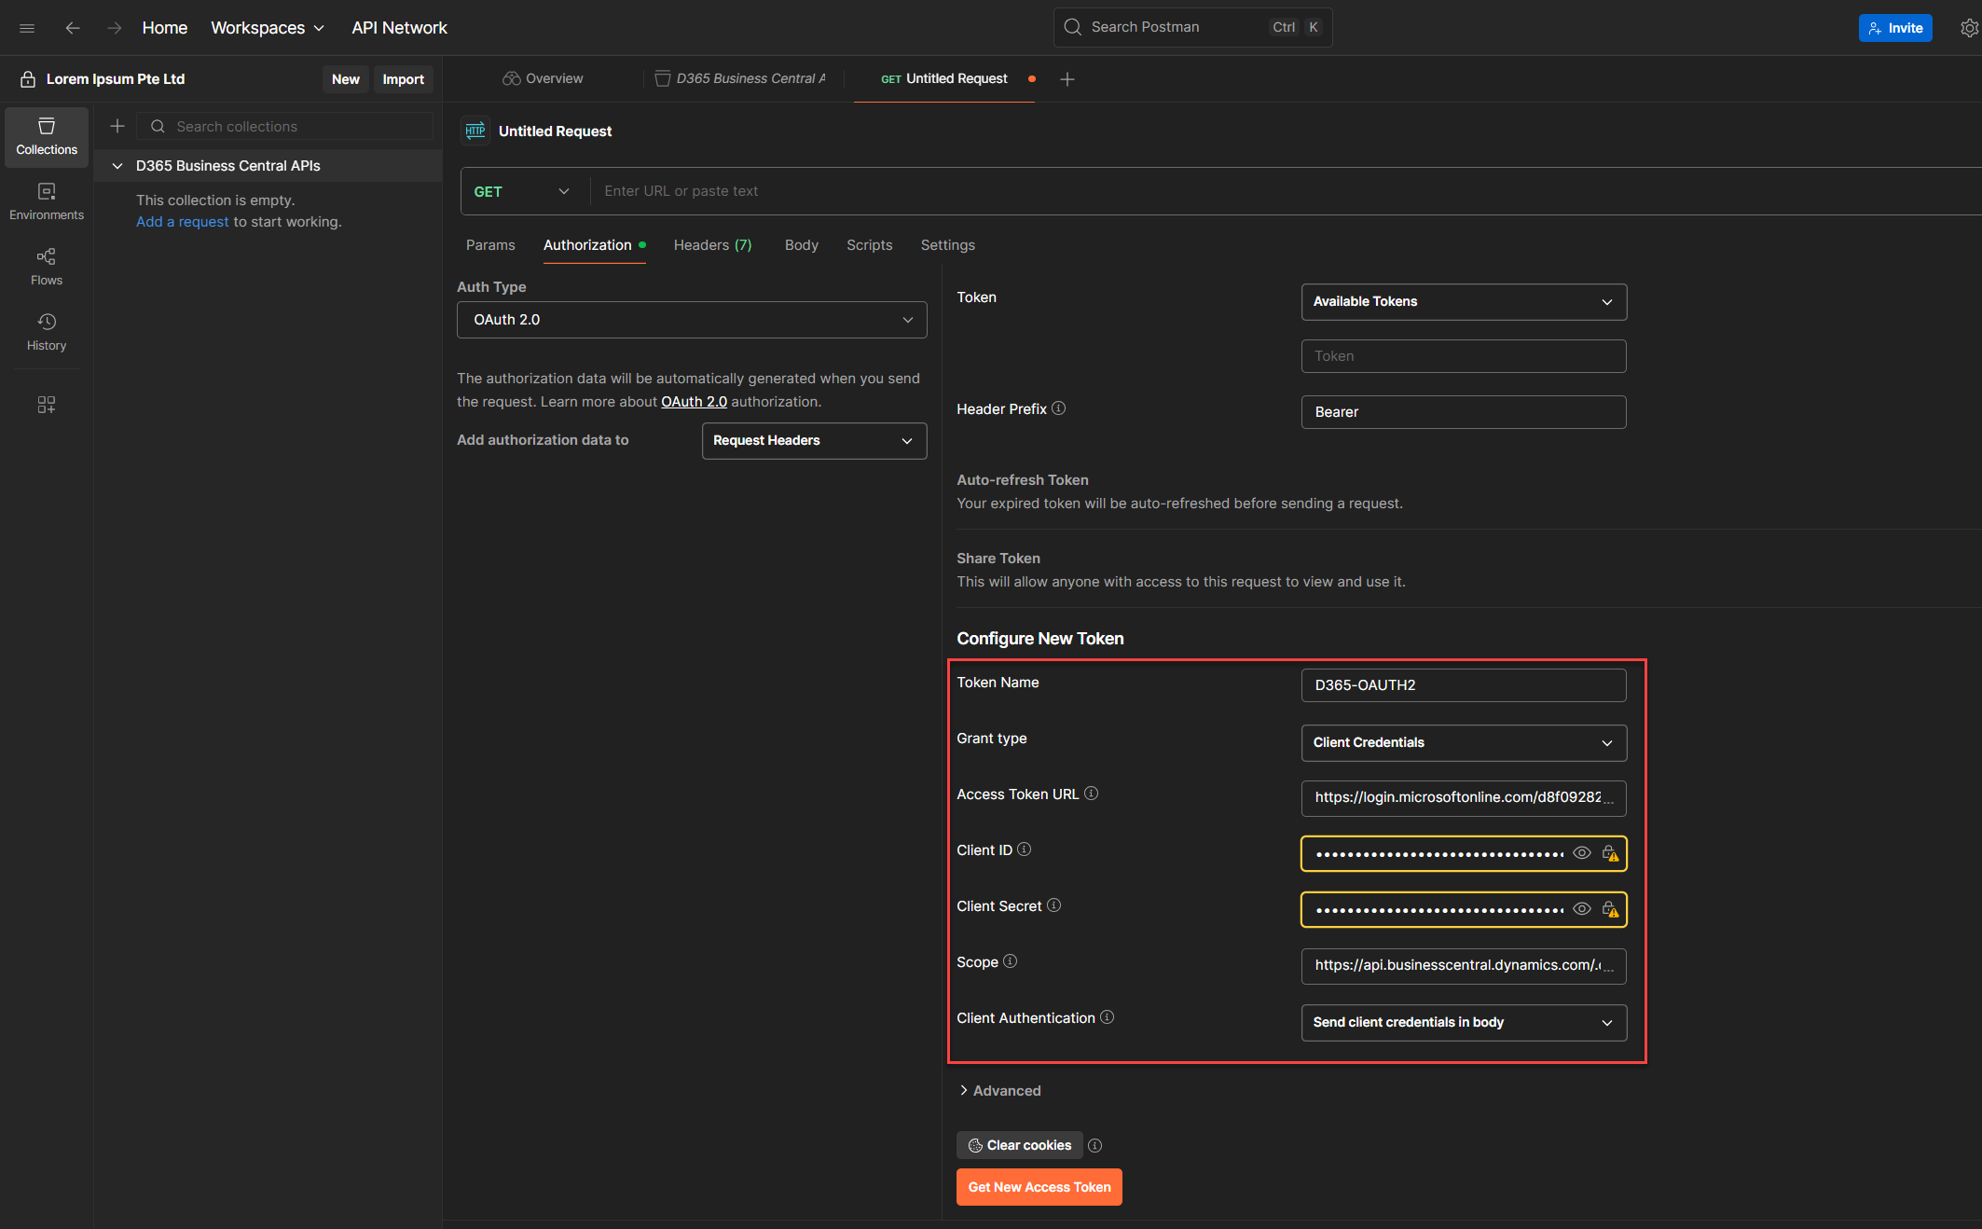Reveal Client Secret with eye icon

pyautogui.click(x=1582, y=909)
